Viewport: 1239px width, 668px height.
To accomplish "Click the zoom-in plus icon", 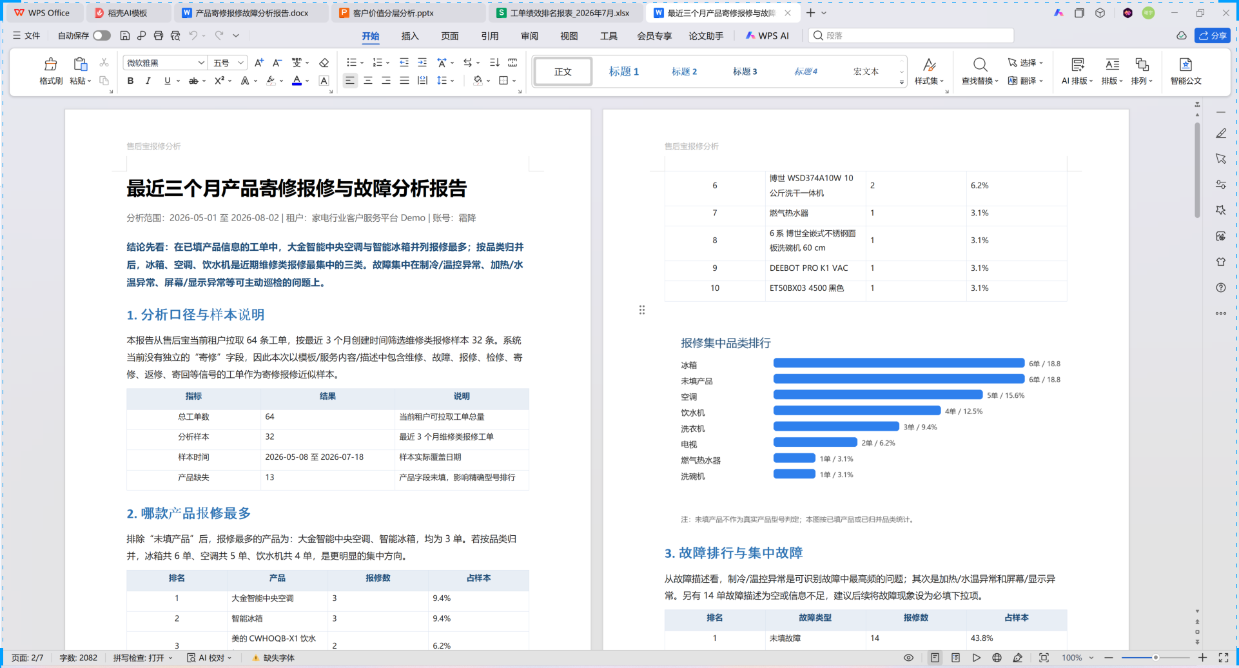I will pyautogui.click(x=1203, y=658).
